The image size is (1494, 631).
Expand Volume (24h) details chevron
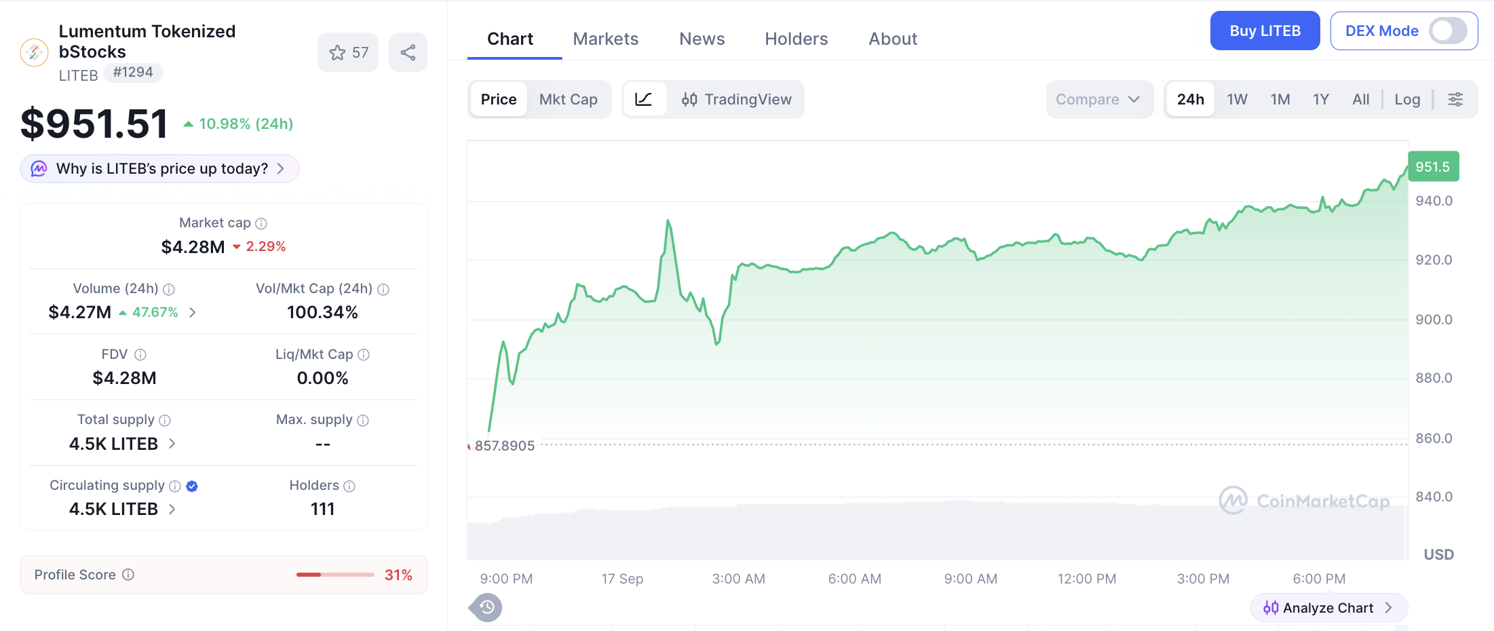[x=193, y=312]
